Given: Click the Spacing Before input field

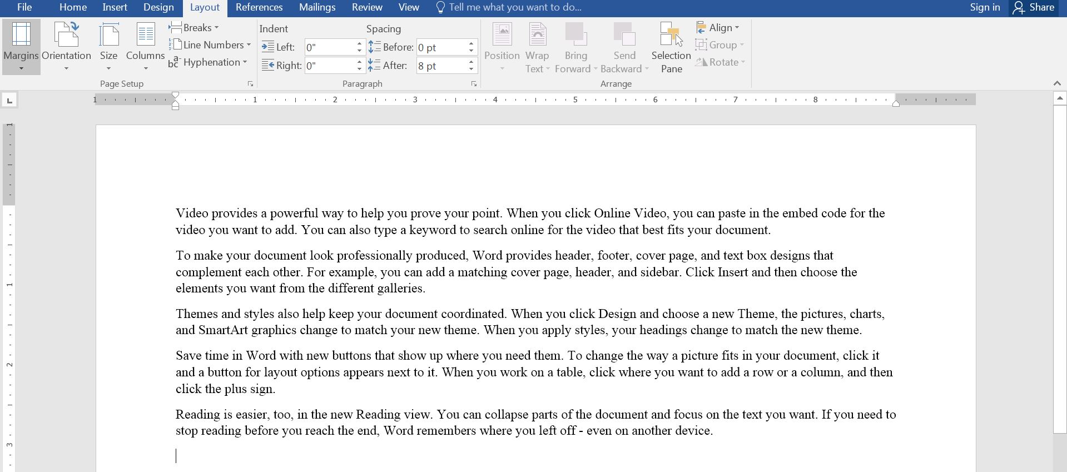Looking at the screenshot, I should (440, 48).
